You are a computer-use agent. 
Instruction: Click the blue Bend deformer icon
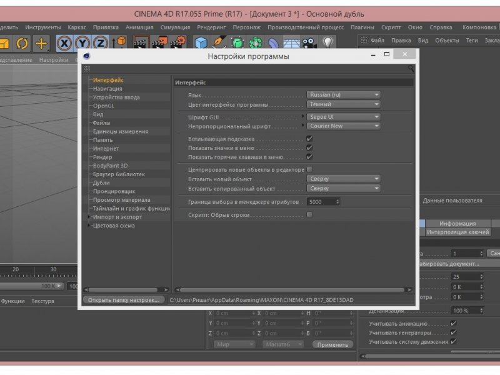pyautogui.click(x=274, y=42)
